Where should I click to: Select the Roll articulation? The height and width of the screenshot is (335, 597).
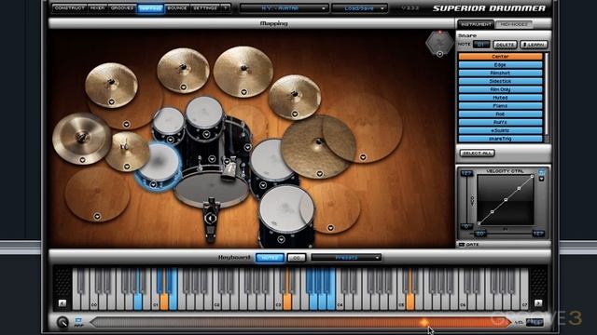pos(500,114)
